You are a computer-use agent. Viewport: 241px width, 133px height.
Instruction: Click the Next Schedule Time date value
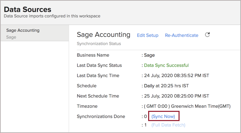coord(176,96)
